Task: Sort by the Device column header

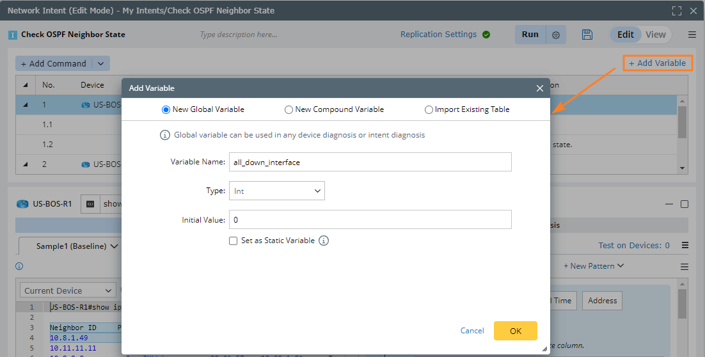Action: coord(92,85)
